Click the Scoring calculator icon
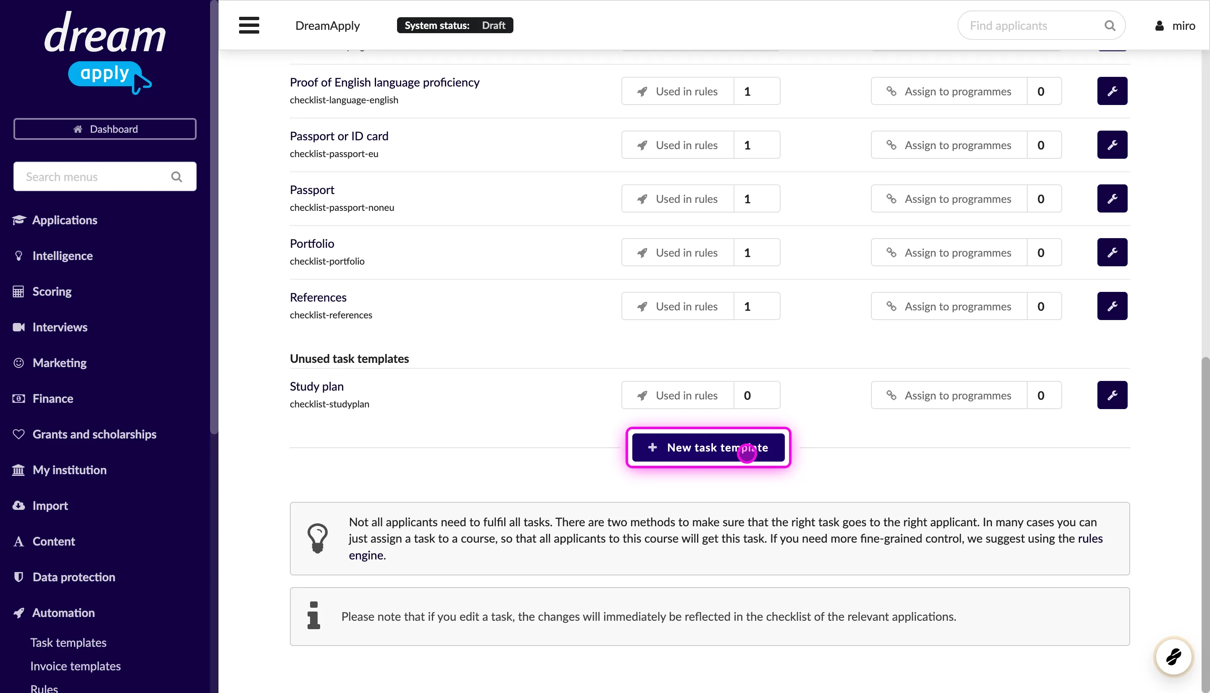The height and width of the screenshot is (693, 1210). coord(18,291)
